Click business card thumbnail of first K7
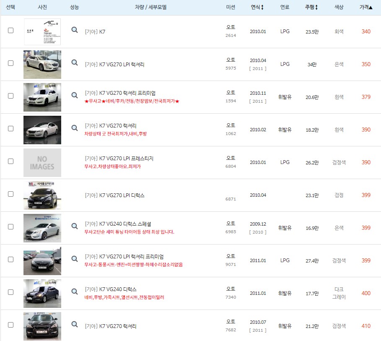381x341 pixels. [42, 32]
